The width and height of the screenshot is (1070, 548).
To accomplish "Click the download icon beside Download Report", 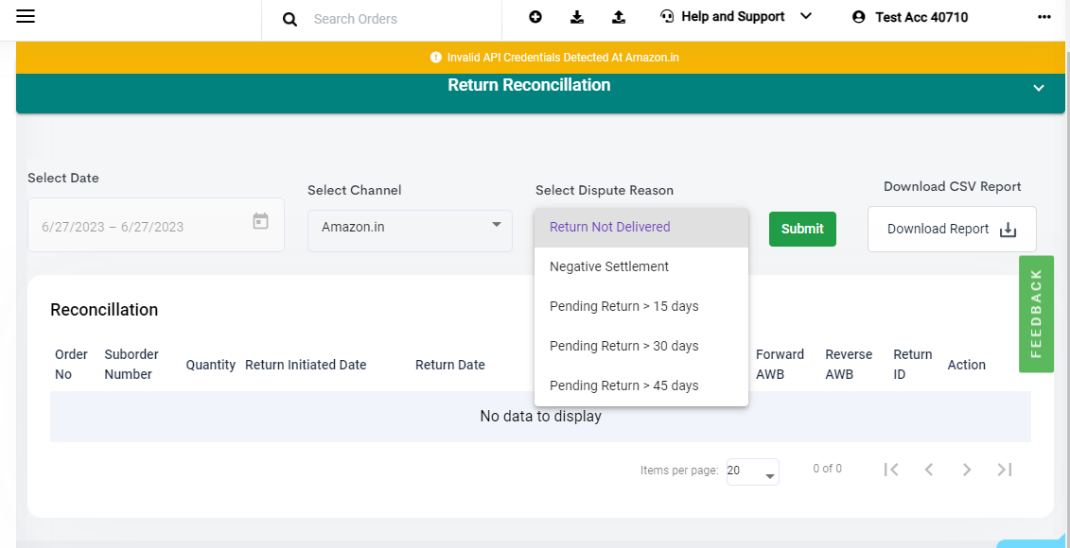I will tap(1008, 230).
